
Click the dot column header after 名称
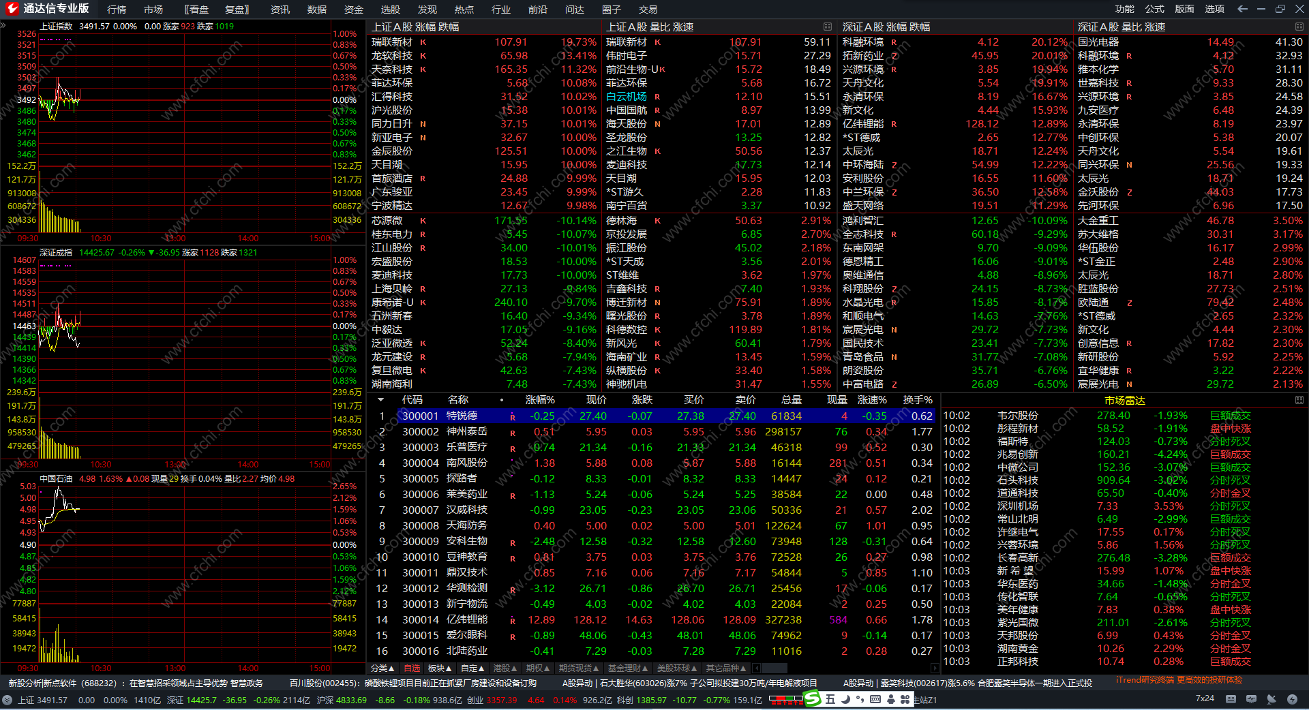click(x=502, y=400)
